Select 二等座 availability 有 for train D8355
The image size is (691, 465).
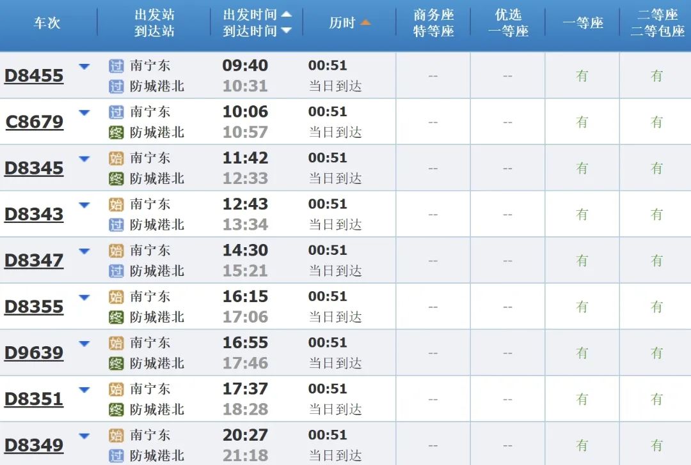[656, 307]
